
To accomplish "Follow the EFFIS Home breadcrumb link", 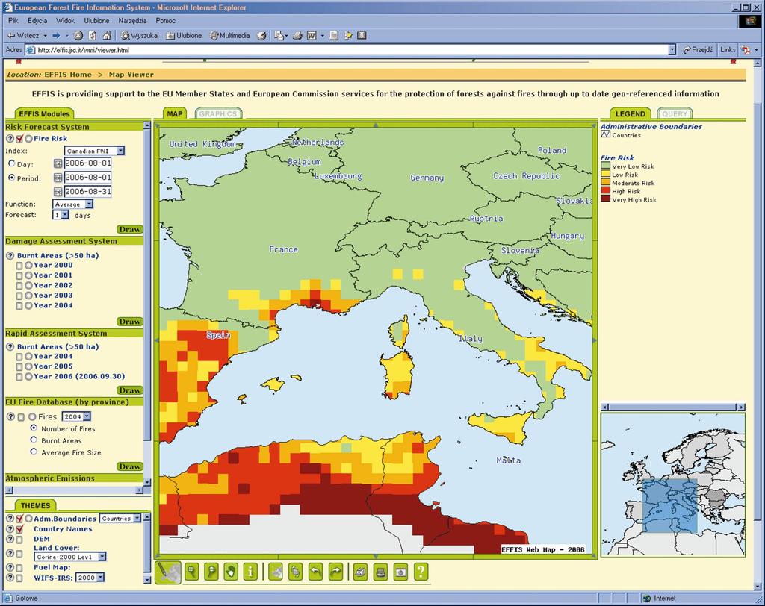I will [x=68, y=75].
